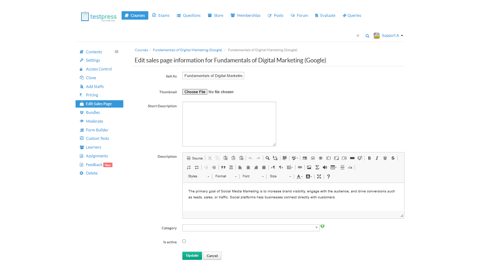Go to Pricing in the sidebar

click(92, 95)
